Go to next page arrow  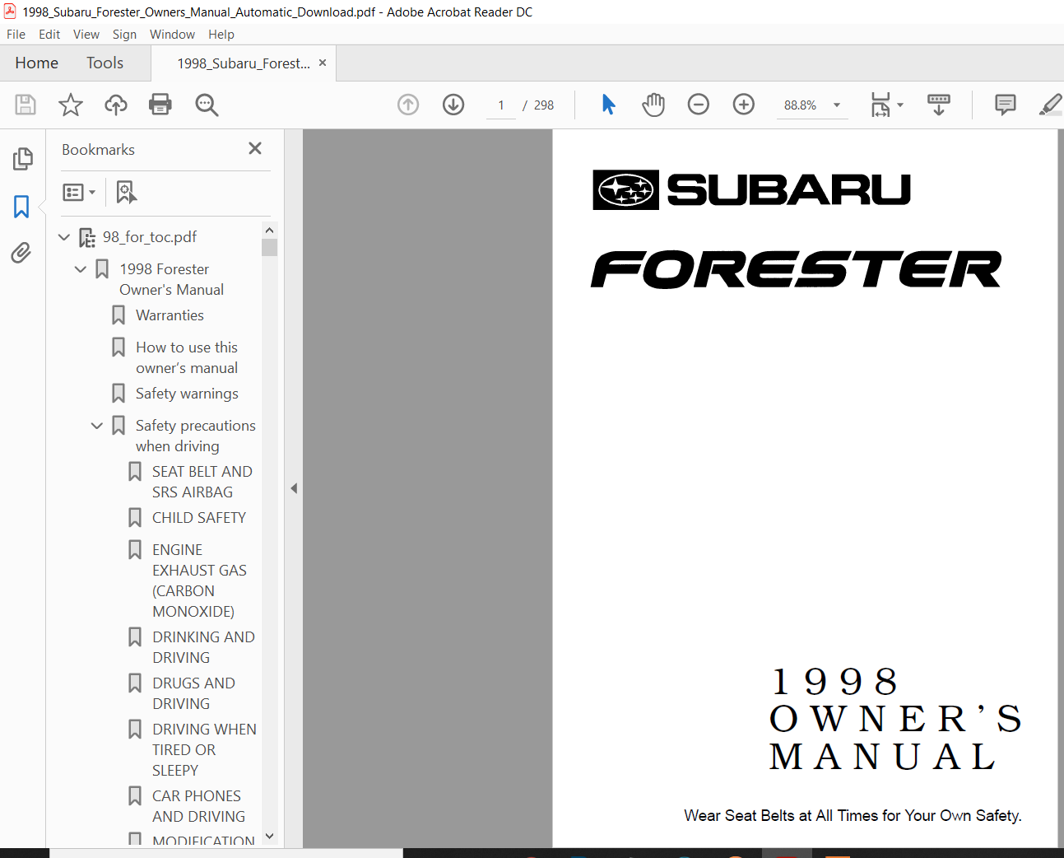point(453,105)
